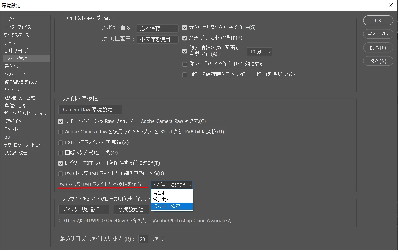Open ガイド・グリッド・スライス category
The image size is (398, 250).
26,114
